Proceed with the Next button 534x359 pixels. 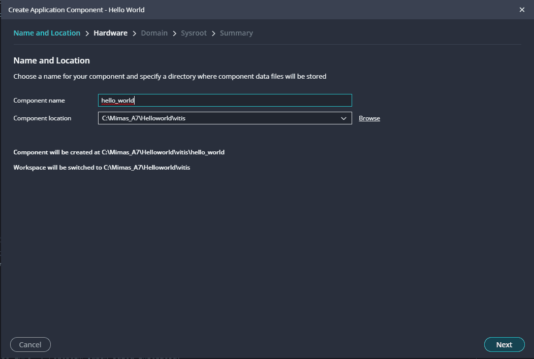504,344
